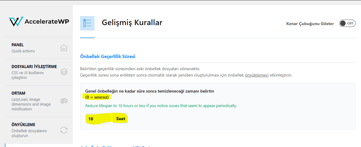The height and width of the screenshot is (147, 361).
Task: Click the pictures icon beside Ortam
Action: coord(64,101)
